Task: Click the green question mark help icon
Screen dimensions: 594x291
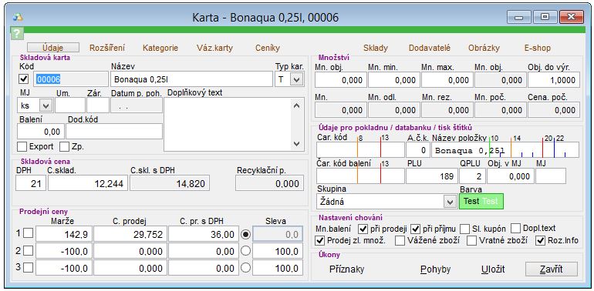Action: 18,34
